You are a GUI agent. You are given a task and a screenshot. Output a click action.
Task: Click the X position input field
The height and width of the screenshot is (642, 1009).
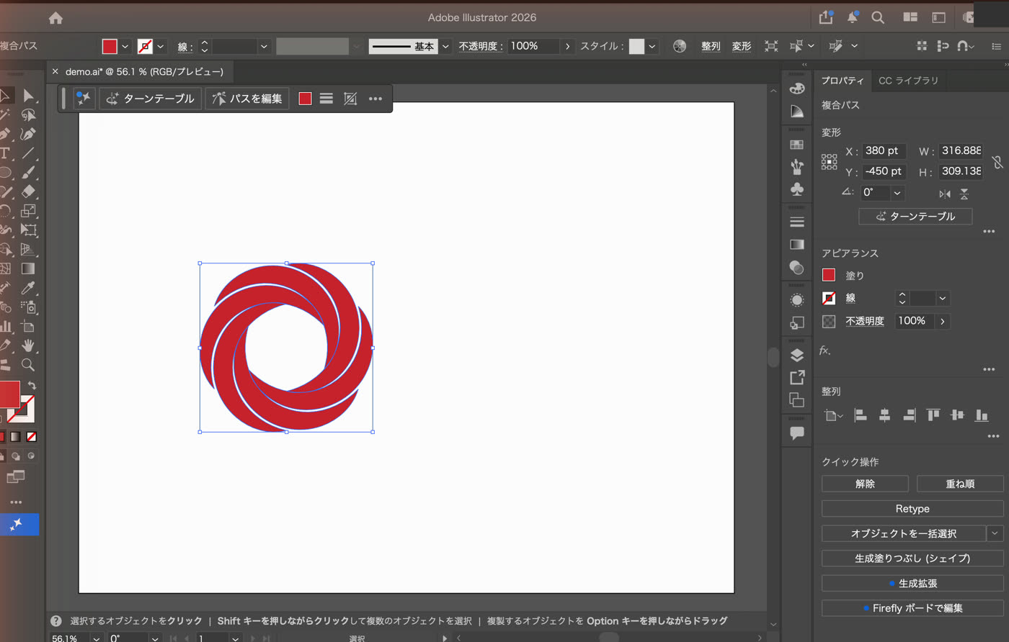(884, 150)
